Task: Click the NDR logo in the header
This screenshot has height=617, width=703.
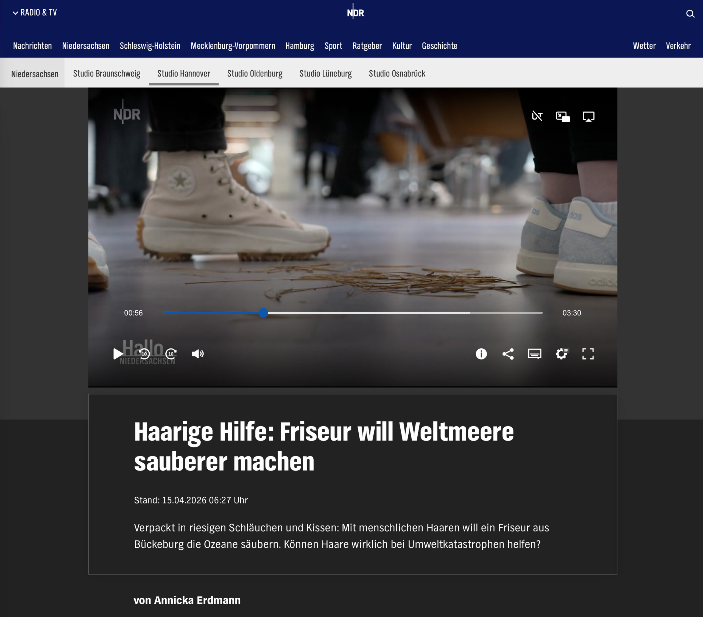Action: 355,12
